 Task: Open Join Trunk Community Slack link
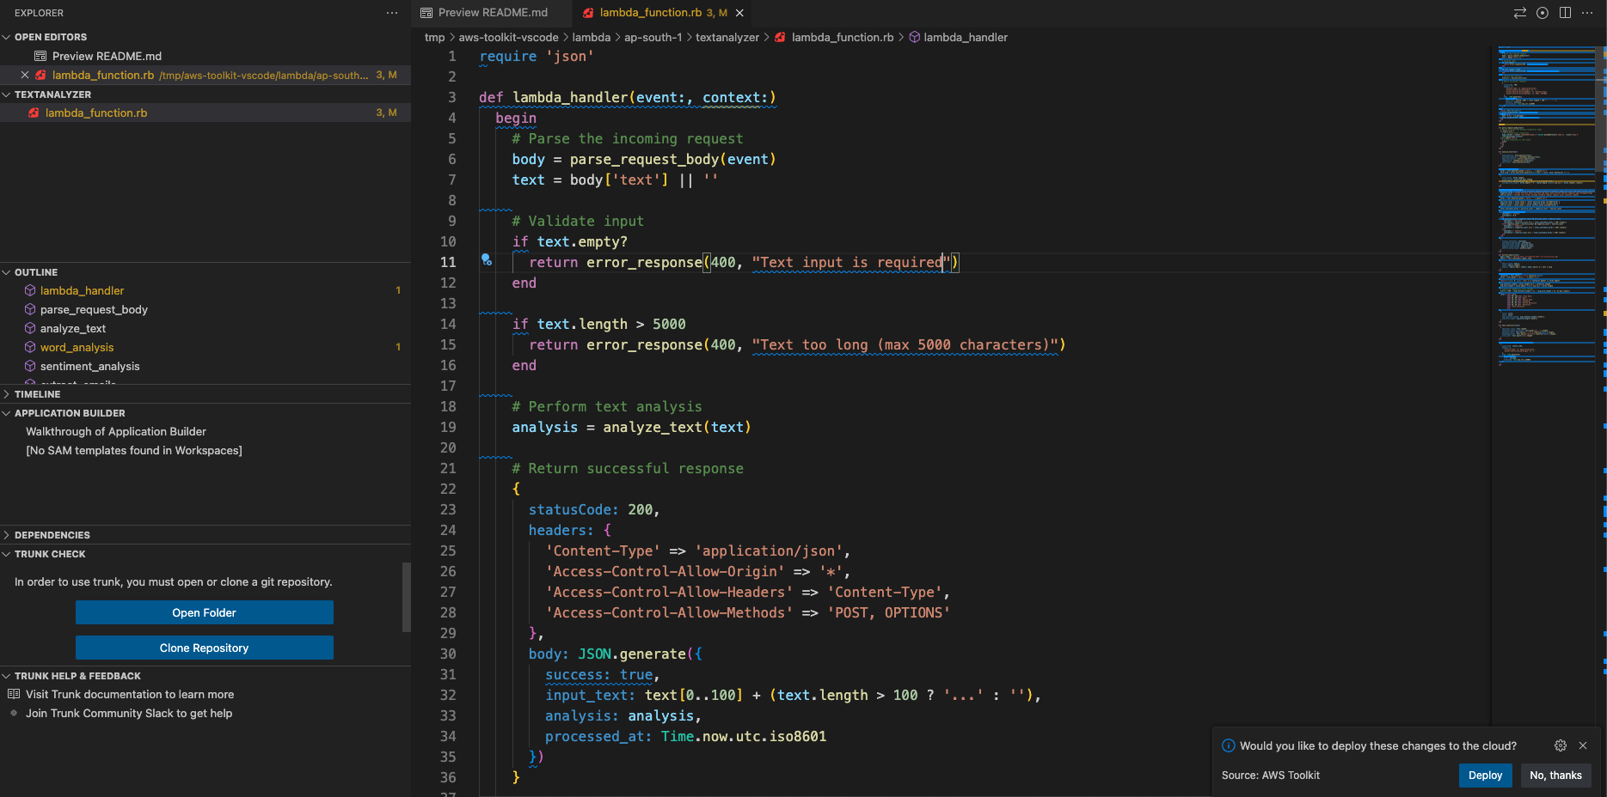point(129,713)
